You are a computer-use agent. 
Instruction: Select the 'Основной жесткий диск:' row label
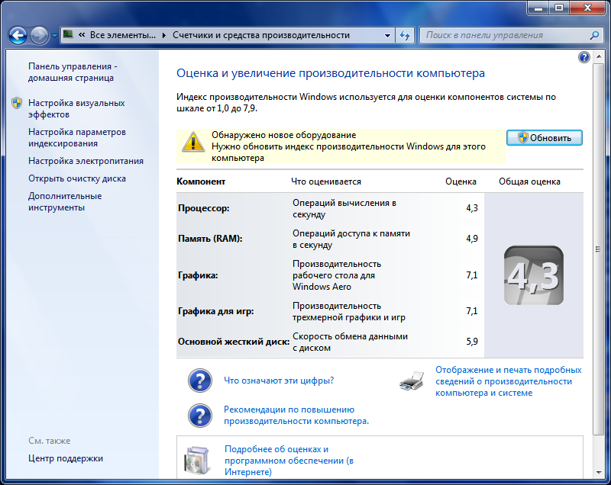[234, 342]
